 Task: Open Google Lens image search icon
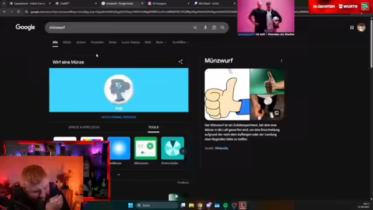pos(214,27)
